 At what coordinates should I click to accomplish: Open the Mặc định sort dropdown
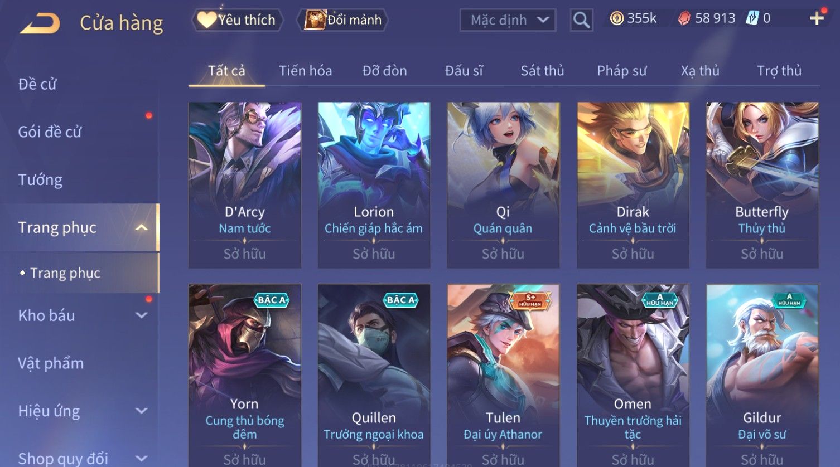coord(508,21)
